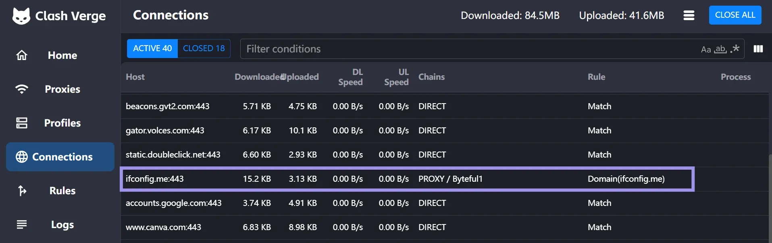Image resolution: width=772 pixels, height=243 pixels.
Task: Click the Domain(ifconfig.me) rule cell
Action: click(x=626, y=179)
